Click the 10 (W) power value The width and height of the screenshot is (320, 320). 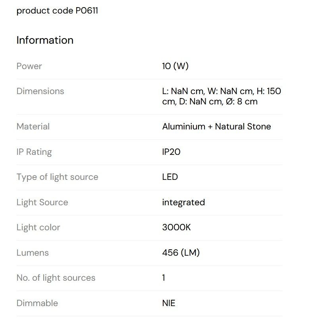point(175,66)
